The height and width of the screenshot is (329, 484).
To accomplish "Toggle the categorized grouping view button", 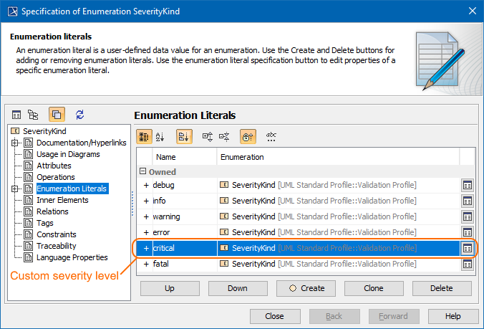I will (143, 135).
